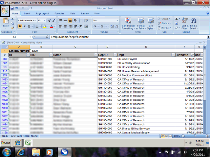Click the Citrix Start button

6,143
